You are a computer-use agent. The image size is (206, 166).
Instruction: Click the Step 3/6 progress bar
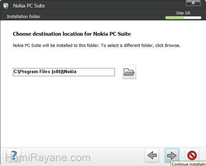click(x=183, y=18)
